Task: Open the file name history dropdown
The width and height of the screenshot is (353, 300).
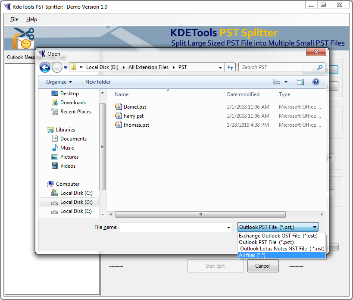Action: tap(228, 227)
